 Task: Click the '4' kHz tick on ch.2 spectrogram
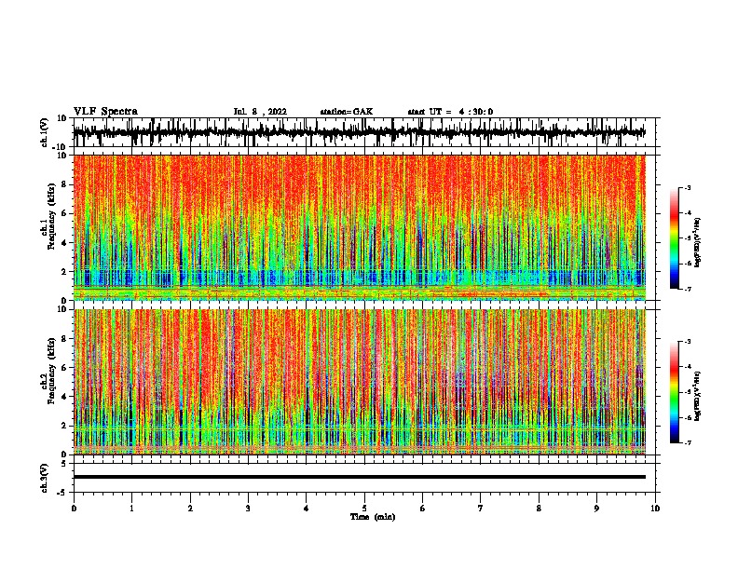[64, 397]
